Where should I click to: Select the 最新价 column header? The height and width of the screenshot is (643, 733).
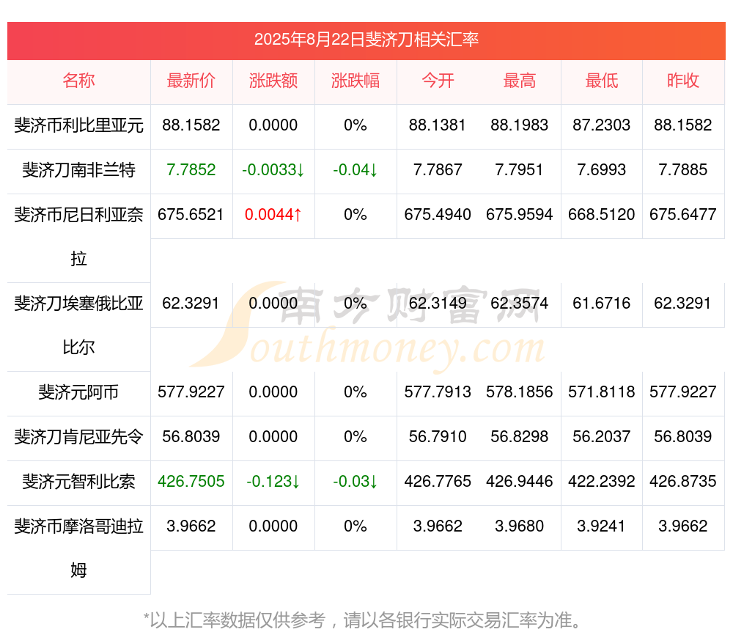191,81
